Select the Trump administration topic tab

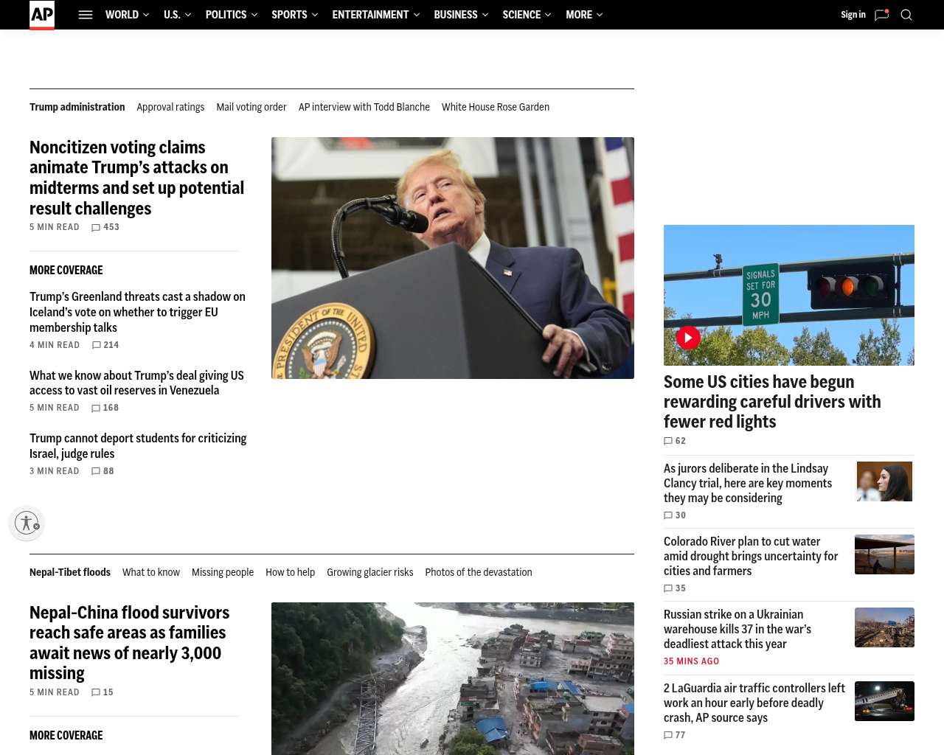(x=77, y=107)
